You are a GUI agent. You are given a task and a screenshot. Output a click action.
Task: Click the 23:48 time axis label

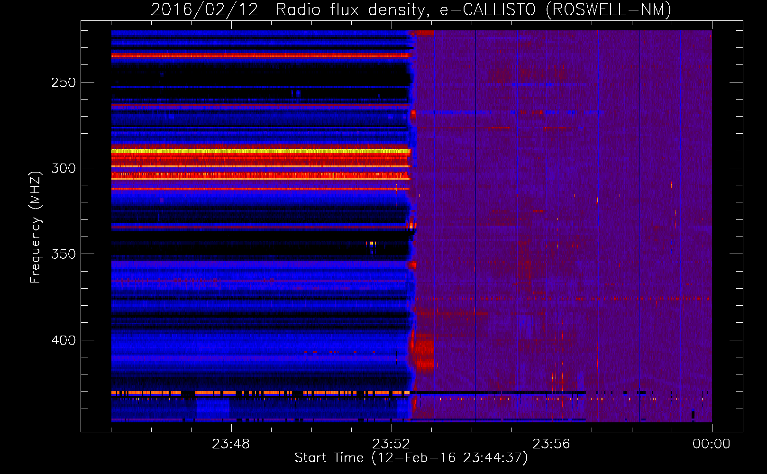point(231,444)
